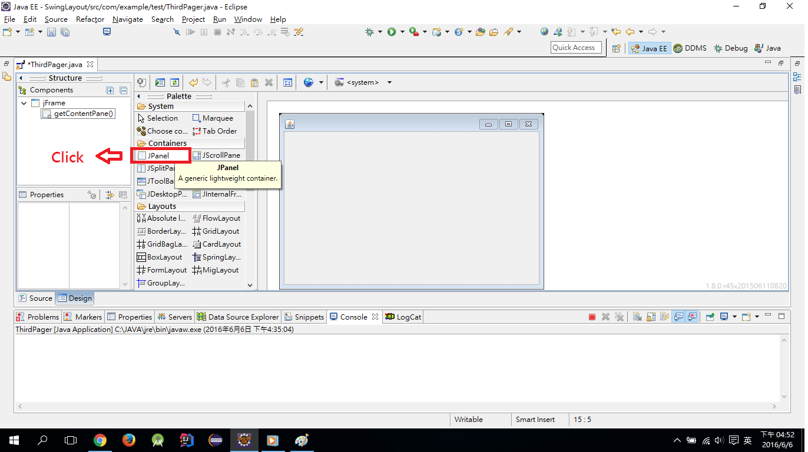Viewport: 808px width, 452px height.
Task: Switch to the LogCat tab
Action: tap(403, 317)
